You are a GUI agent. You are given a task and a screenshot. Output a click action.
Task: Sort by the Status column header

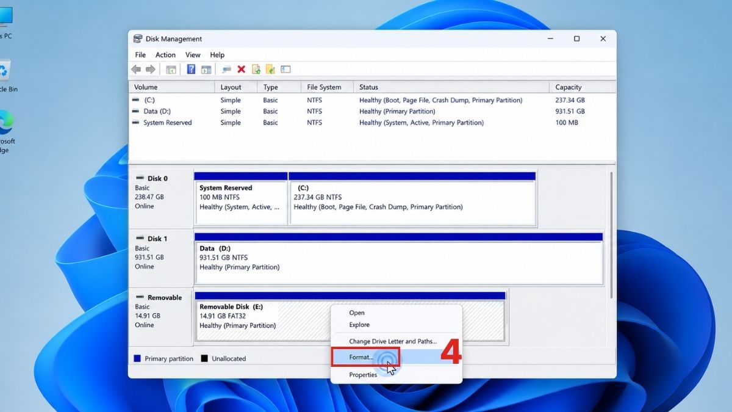tap(451, 87)
